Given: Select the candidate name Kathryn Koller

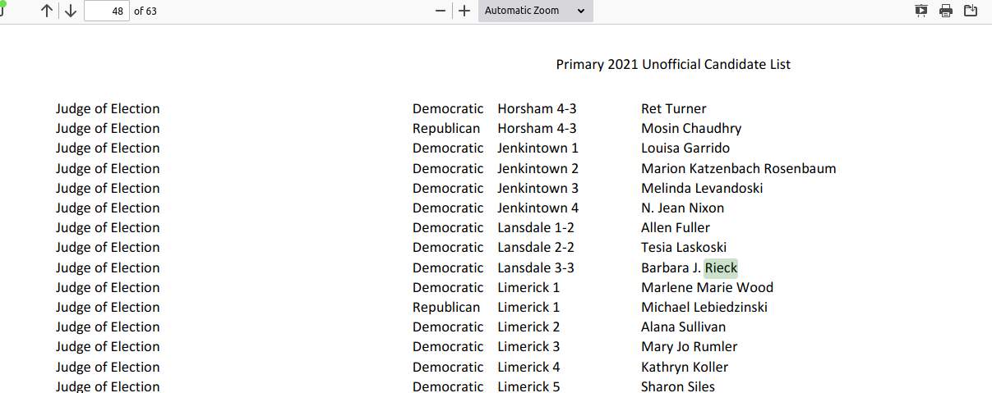Looking at the screenshot, I should click(685, 367).
